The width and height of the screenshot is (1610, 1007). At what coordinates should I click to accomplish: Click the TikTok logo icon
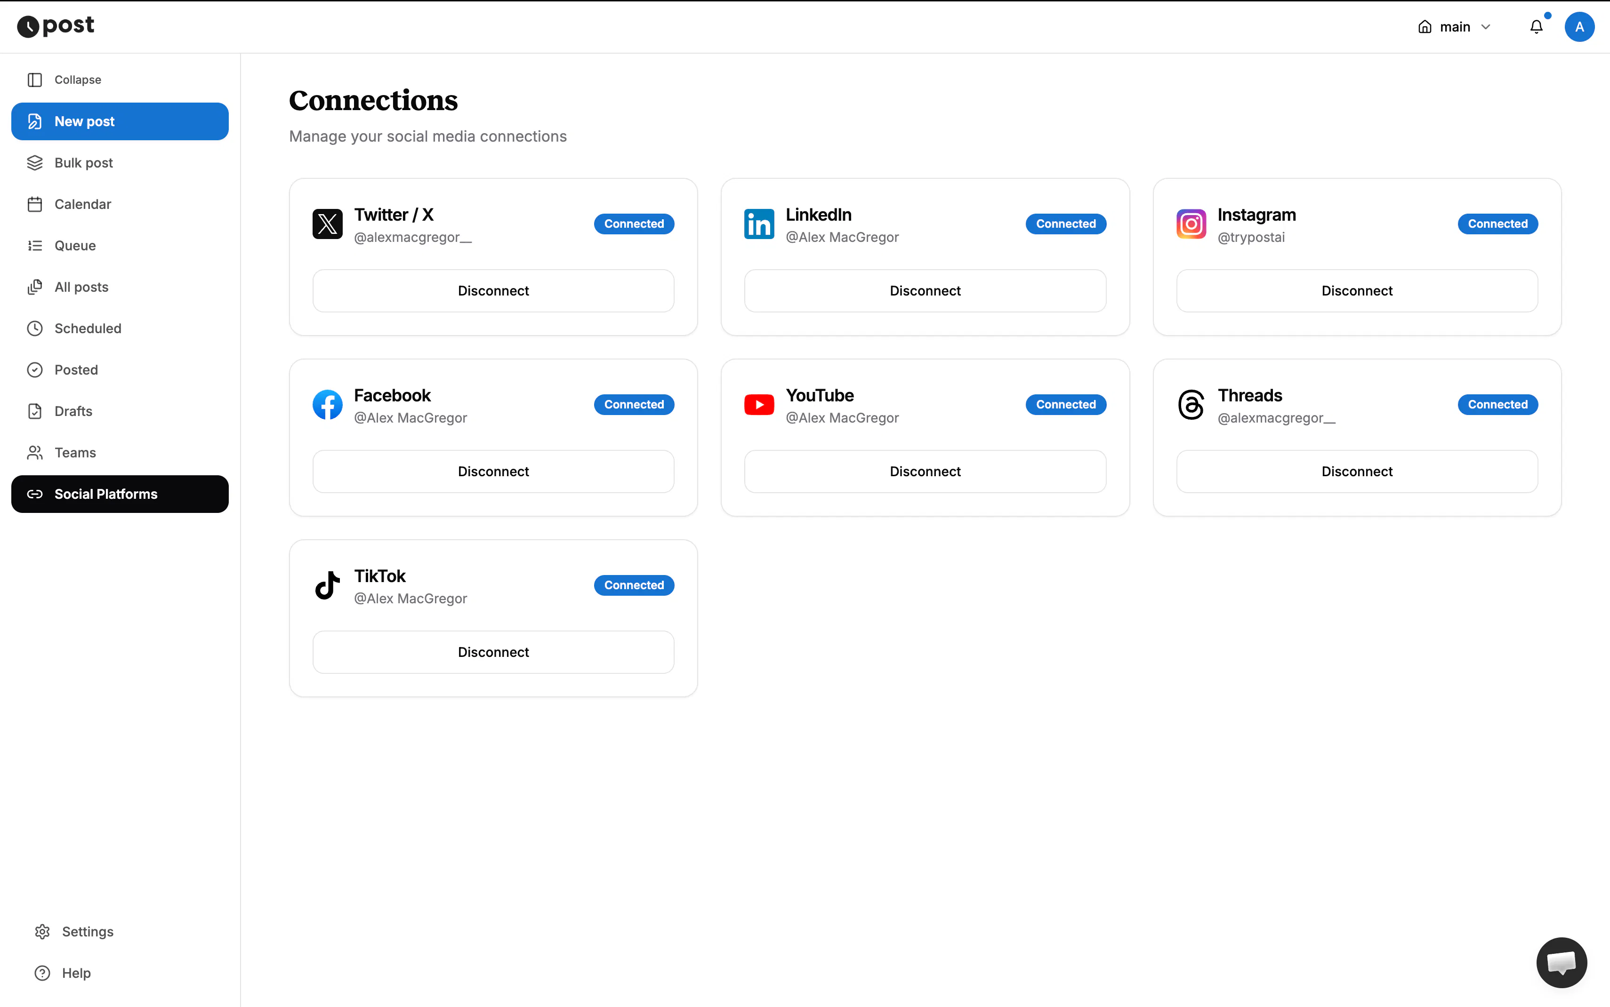327,585
